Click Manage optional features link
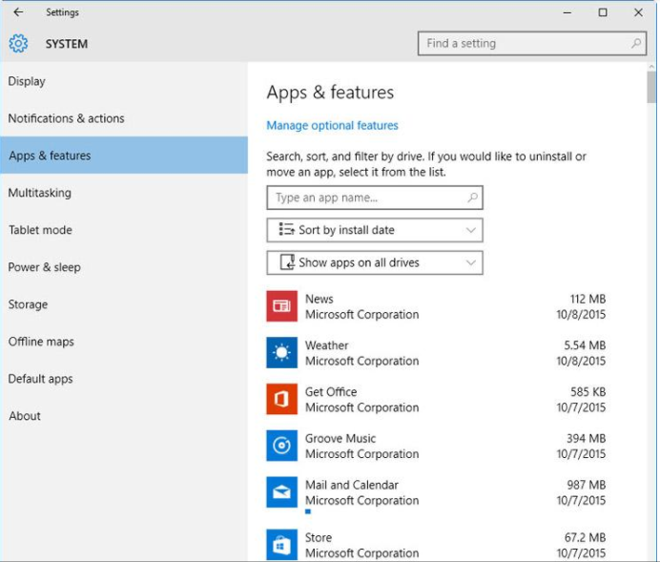660x562 pixels. tap(332, 125)
